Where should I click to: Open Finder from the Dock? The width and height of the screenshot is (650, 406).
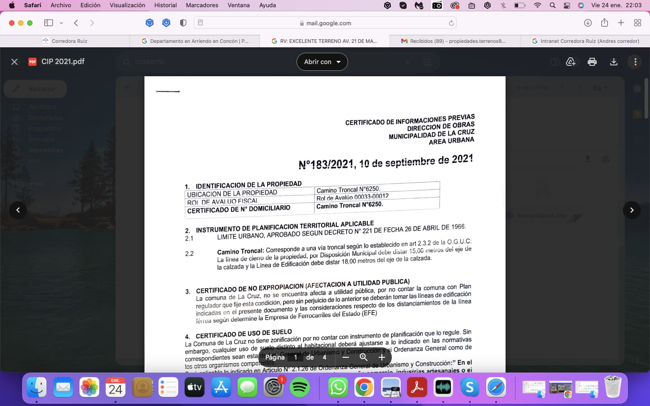click(37, 388)
